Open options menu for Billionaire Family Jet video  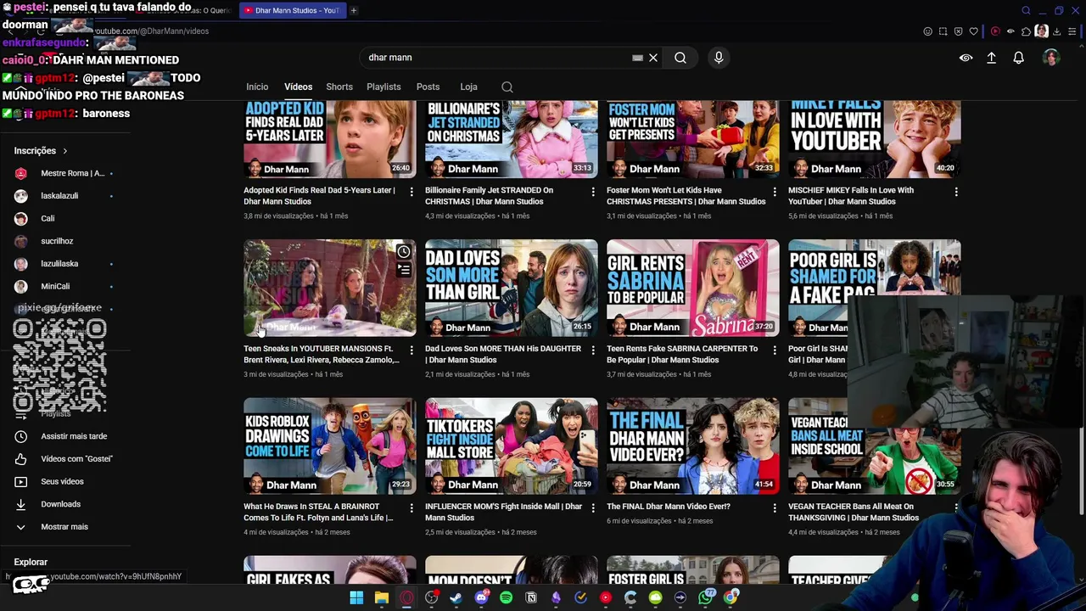coord(593,192)
